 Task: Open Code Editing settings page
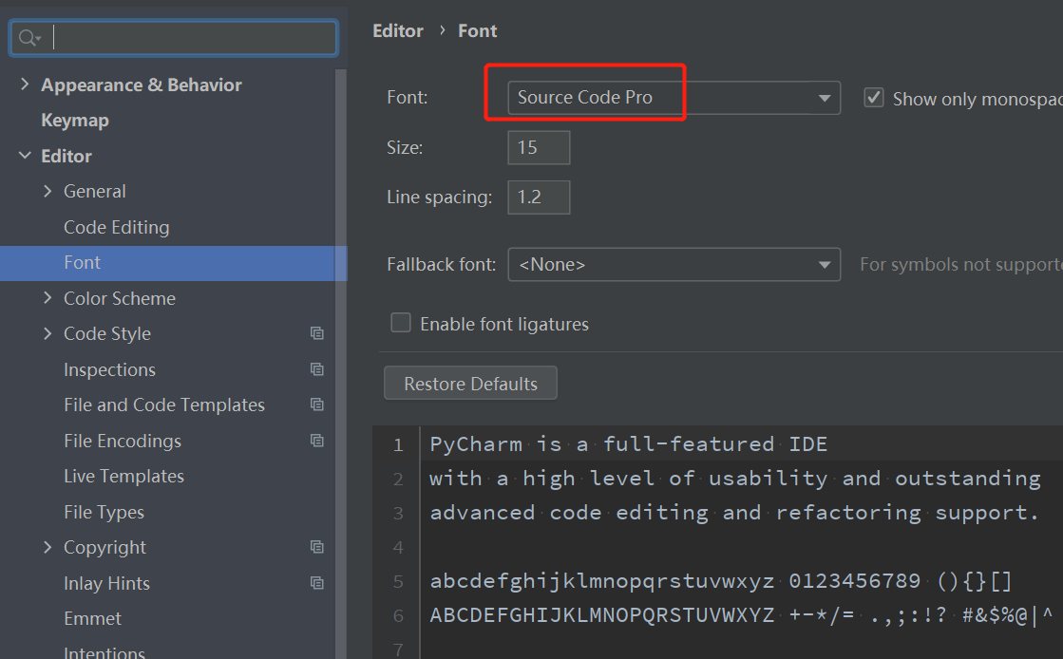point(116,227)
